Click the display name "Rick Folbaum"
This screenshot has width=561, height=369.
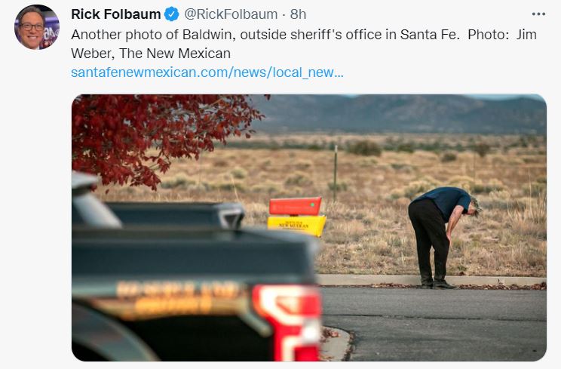point(115,14)
